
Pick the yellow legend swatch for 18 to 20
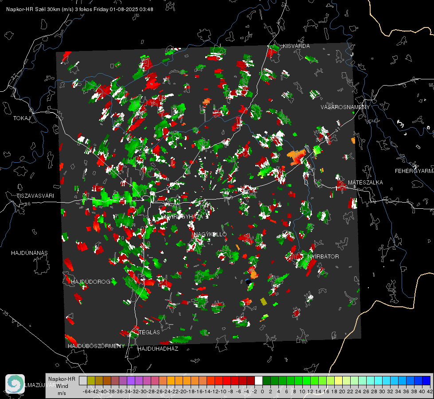pyautogui.click(x=339, y=381)
